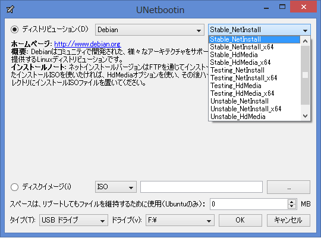Collapse the Stable_NetInstall version combo box
This screenshot has height=238, width=321.
tap(259, 30)
